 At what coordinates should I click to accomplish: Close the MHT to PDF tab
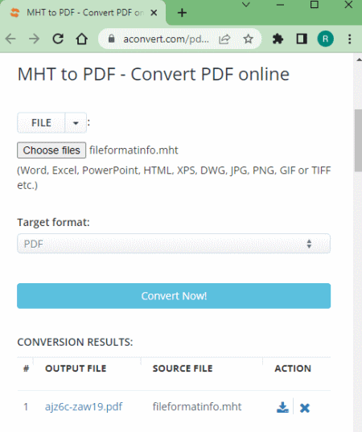point(154,13)
